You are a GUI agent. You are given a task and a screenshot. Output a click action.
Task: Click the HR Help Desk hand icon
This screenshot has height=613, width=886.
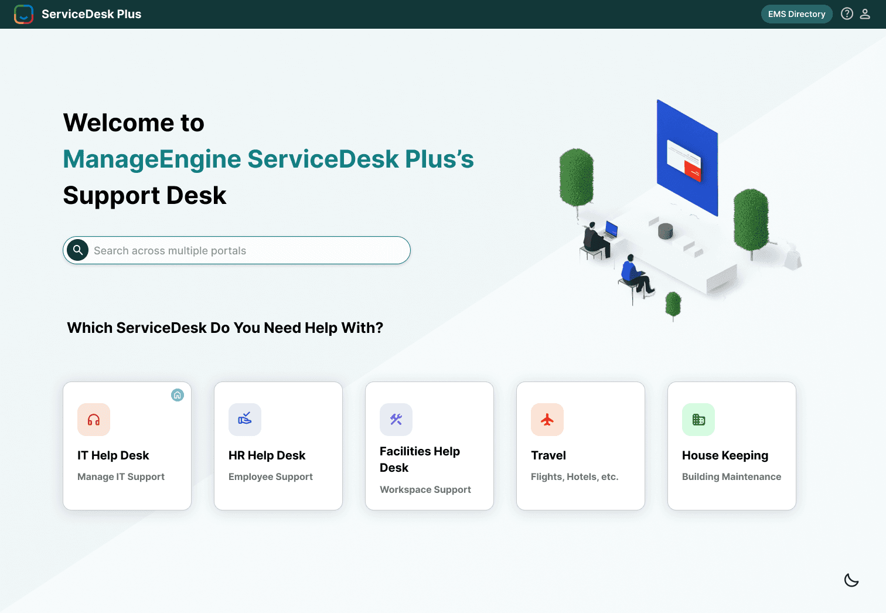(245, 420)
